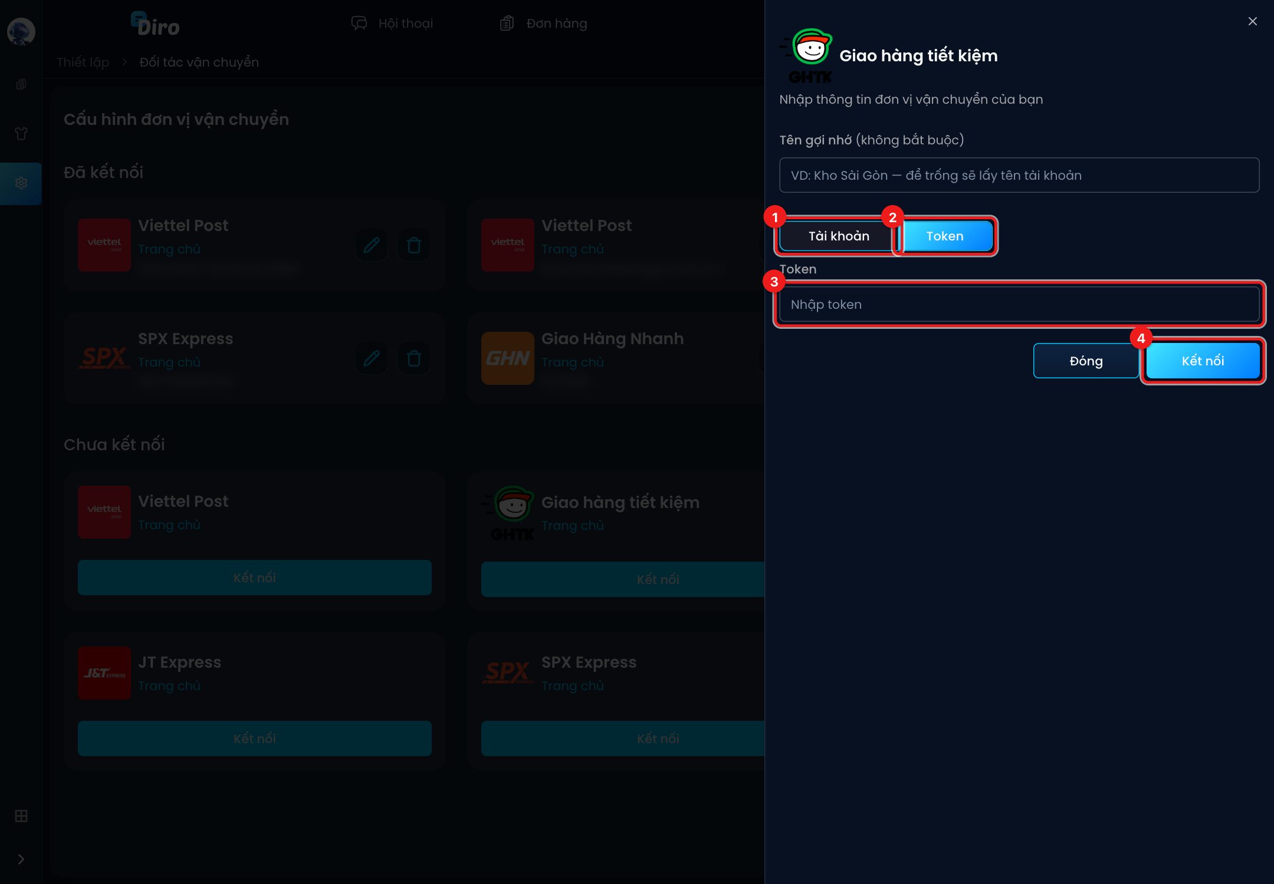
Task: Open the Hội thoại tab
Action: click(x=392, y=24)
